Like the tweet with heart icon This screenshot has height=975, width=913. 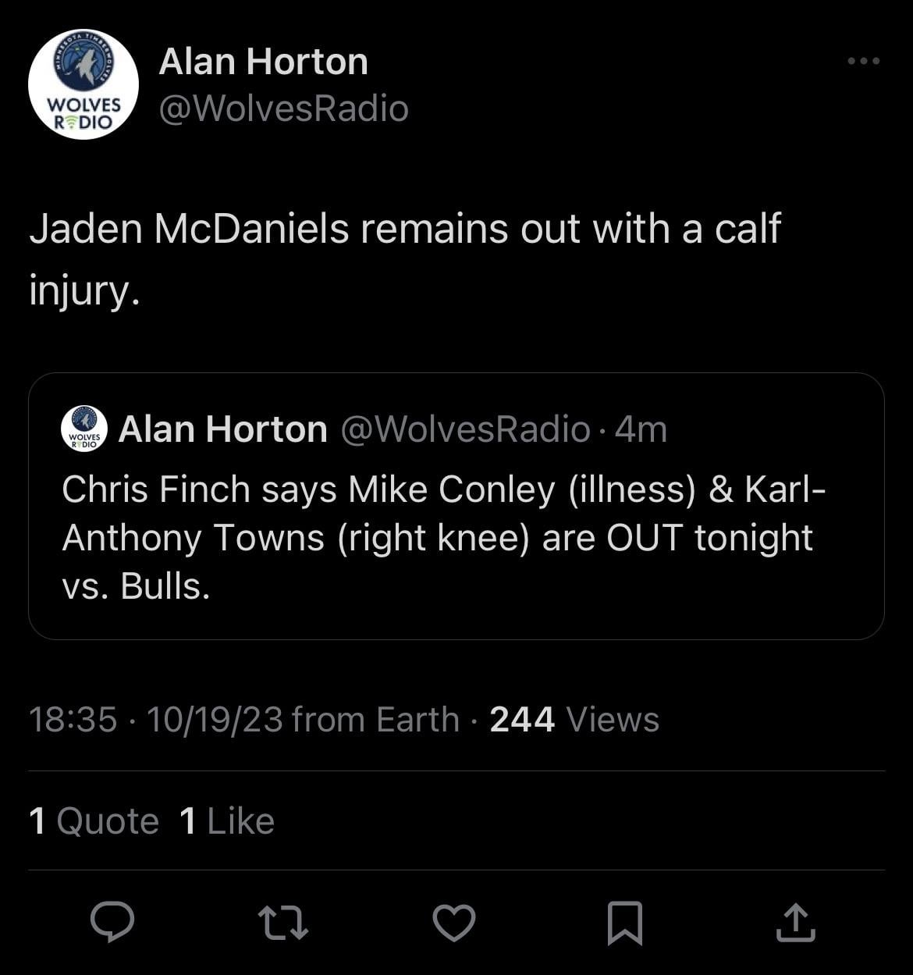pos(454,923)
